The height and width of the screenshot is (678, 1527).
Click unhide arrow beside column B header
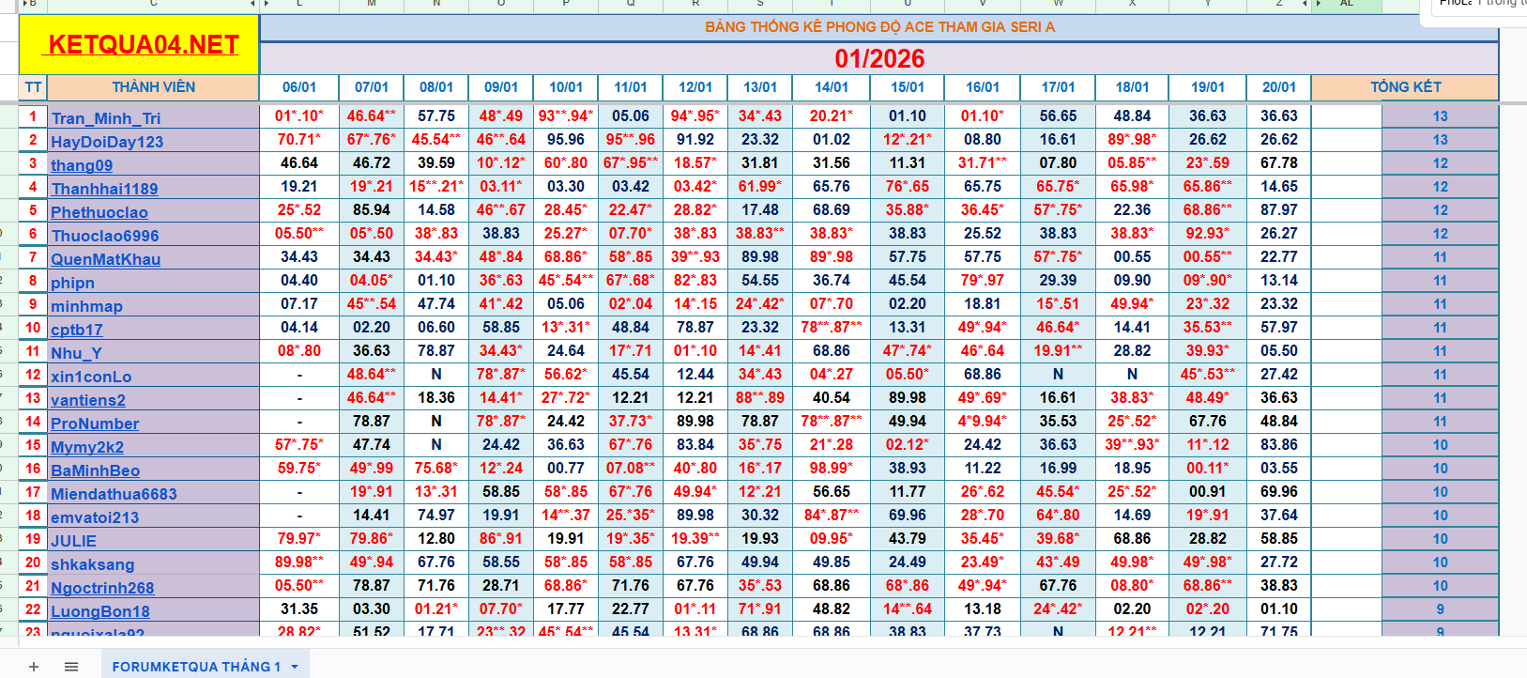(24, 4)
